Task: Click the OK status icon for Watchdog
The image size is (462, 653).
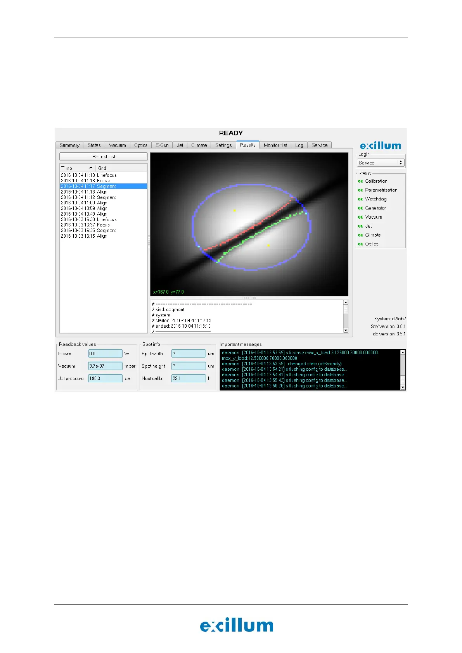Action: (360, 199)
